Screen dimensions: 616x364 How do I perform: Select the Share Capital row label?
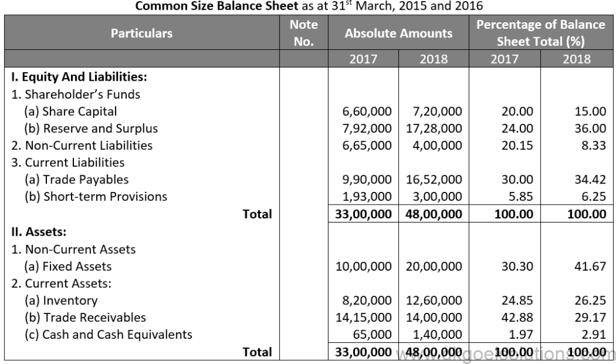[x=70, y=111]
